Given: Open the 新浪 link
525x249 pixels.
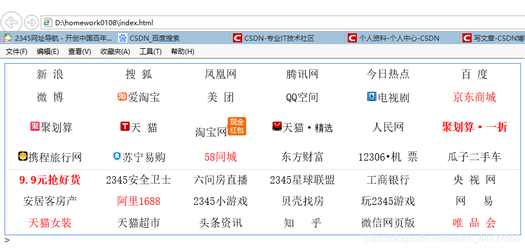Looking at the screenshot, I should (50, 74).
